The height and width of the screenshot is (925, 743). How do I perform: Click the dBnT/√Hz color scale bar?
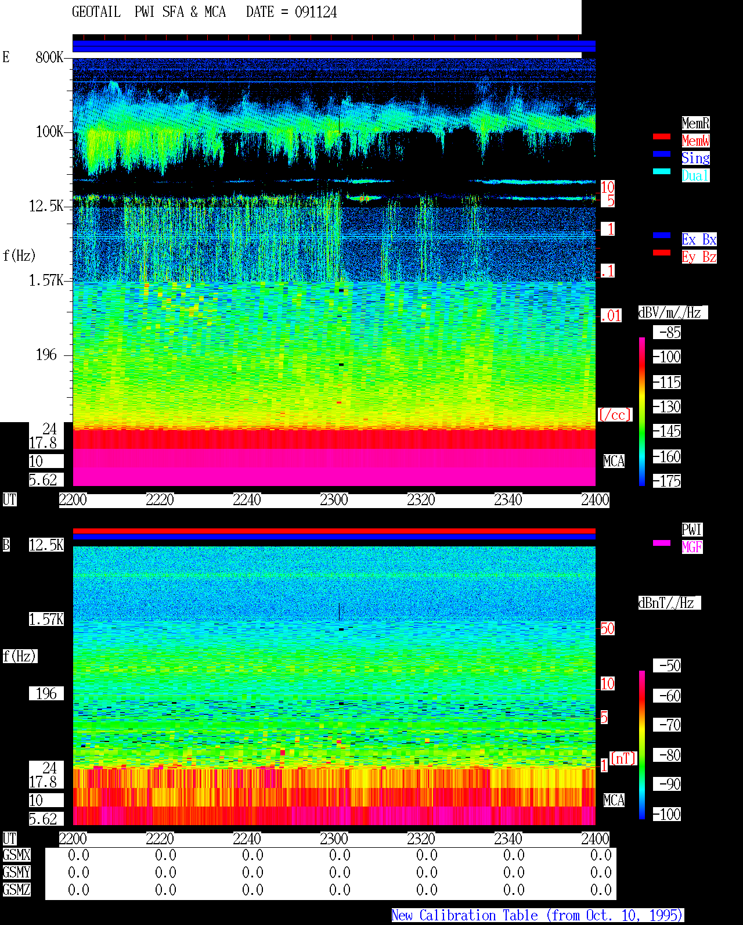tap(642, 745)
